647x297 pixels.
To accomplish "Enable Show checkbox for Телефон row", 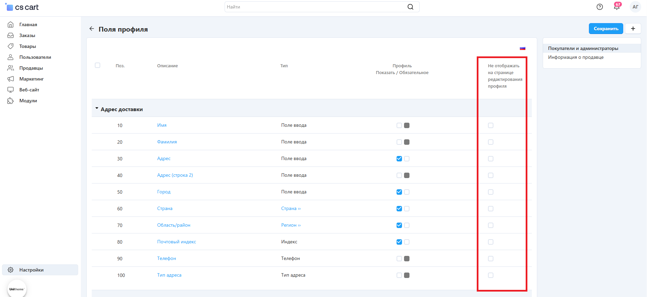I will [399, 259].
